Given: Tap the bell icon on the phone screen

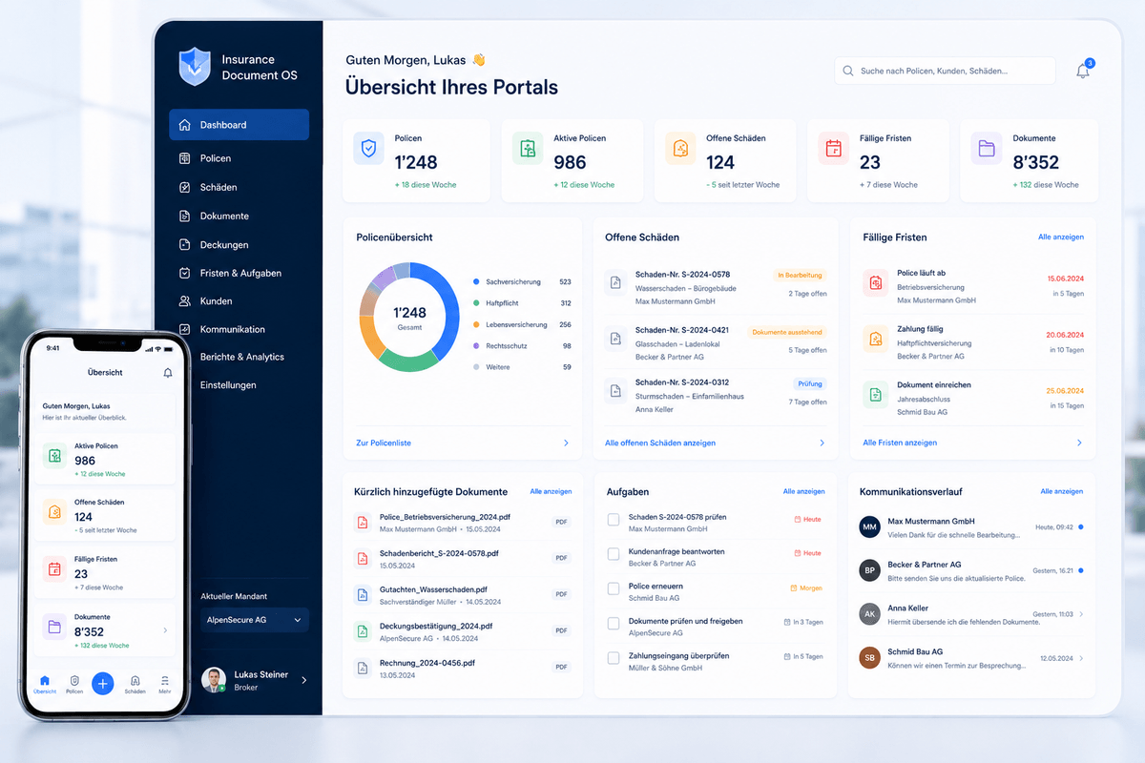Looking at the screenshot, I should pyautogui.click(x=168, y=373).
